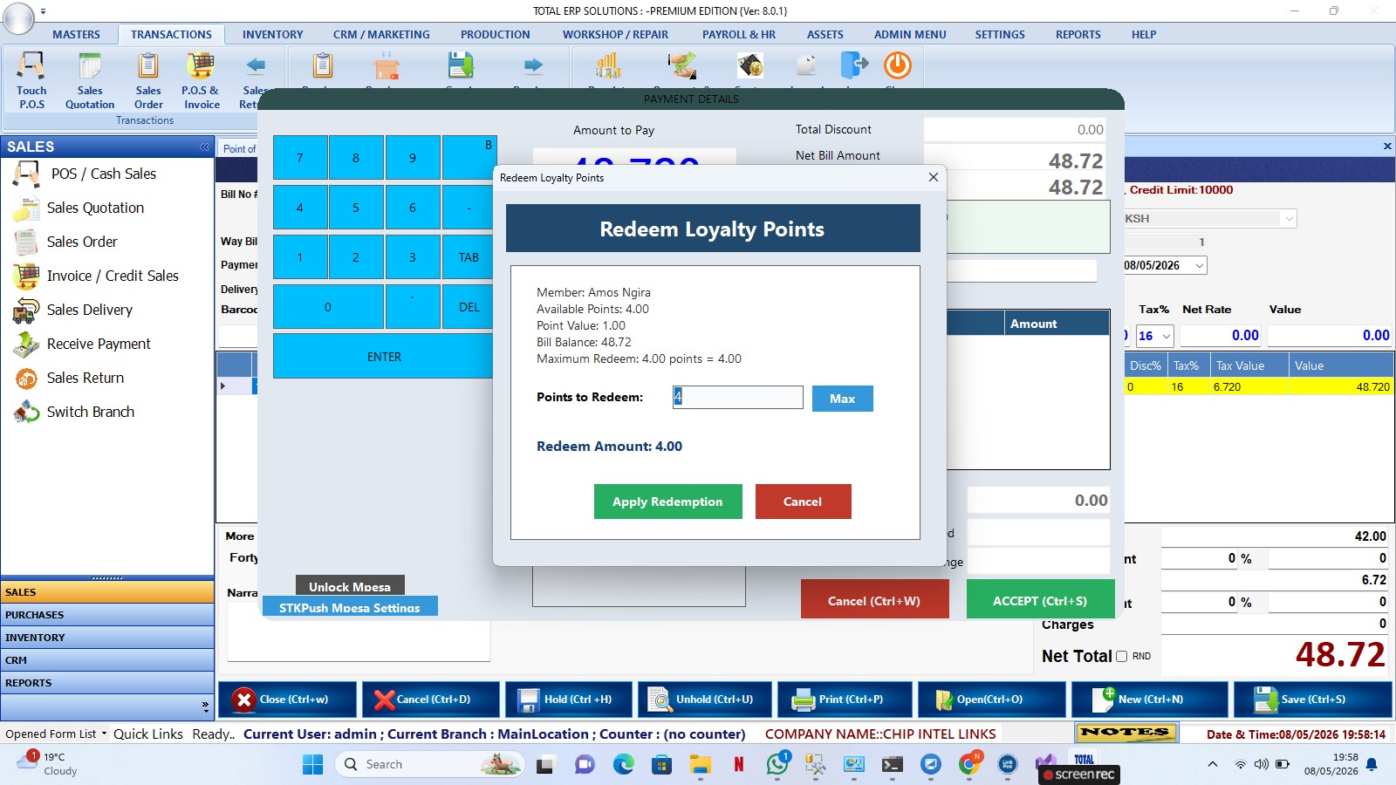Click the ACCEPT (Ctrl+S) payment button
Image resolution: width=1396 pixels, height=785 pixels.
click(1040, 600)
